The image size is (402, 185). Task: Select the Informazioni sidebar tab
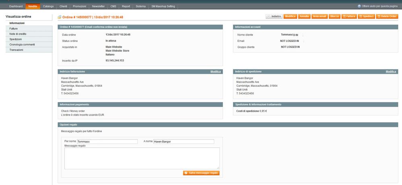point(29,23)
